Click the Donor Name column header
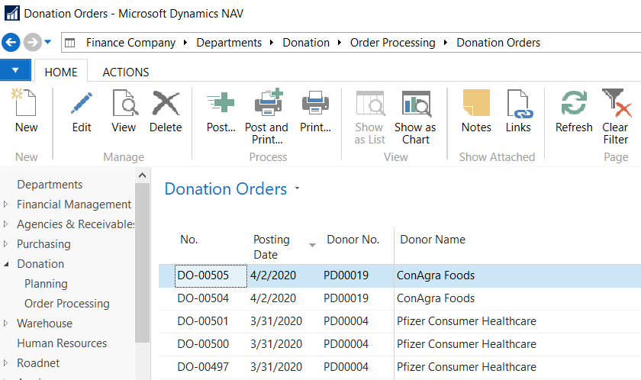 [x=433, y=240]
